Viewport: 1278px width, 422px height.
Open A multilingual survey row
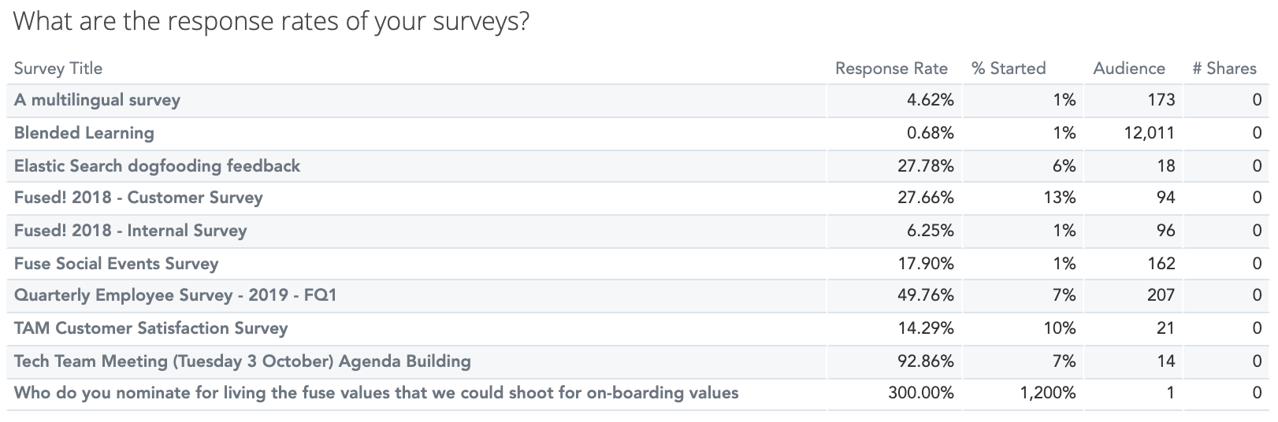point(97,100)
